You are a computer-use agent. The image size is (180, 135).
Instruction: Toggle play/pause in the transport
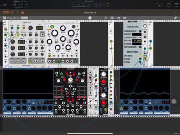click(x=21, y=5)
